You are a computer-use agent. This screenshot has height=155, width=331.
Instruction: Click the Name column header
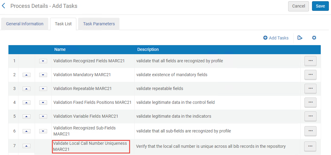click(x=60, y=49)
